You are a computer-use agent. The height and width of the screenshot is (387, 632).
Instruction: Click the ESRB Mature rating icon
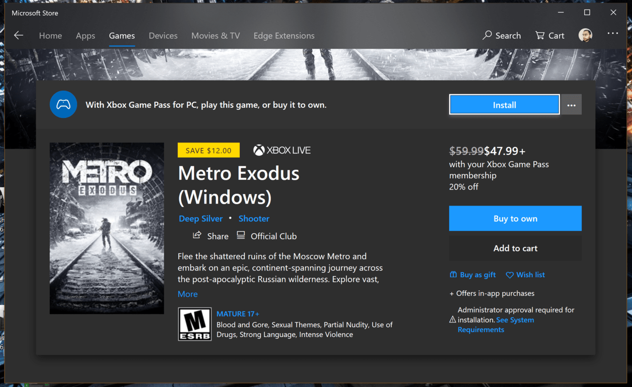[x=194, y=324]
